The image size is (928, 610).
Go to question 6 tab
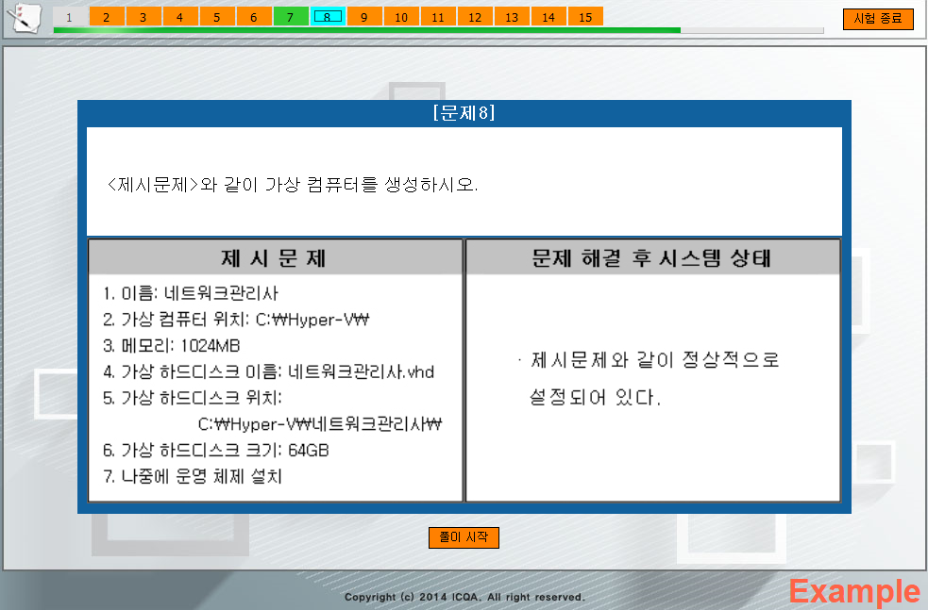(253, 17)
